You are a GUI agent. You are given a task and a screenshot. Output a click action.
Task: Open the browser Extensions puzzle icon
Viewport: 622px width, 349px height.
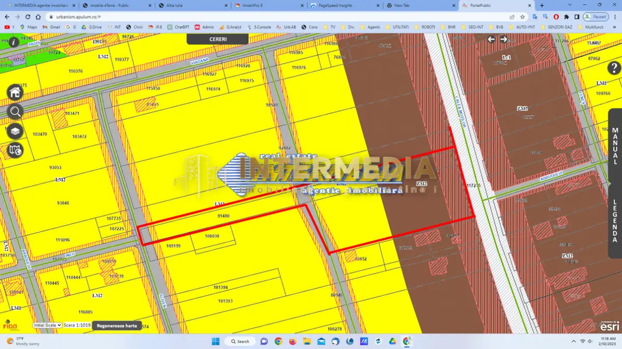[x=567, y=17]
